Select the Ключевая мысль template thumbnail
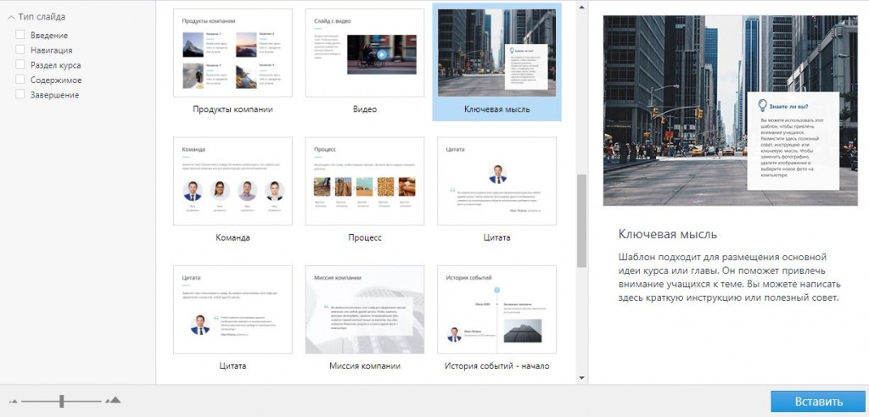 click(x=496, y=53)
